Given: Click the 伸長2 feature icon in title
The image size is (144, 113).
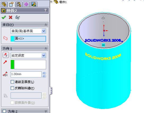Looking at the screenshot, I should (3, 11).
